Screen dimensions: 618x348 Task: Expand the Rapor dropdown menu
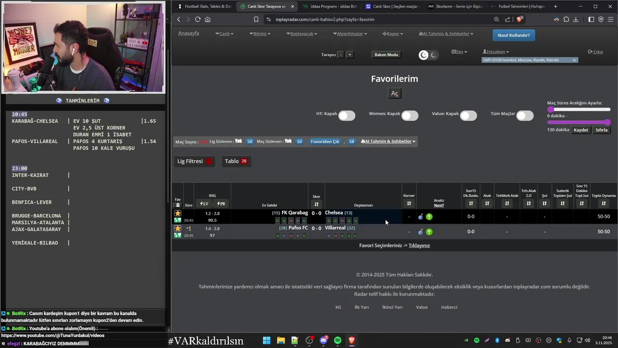pyautogui.click(x=393, y=34)
